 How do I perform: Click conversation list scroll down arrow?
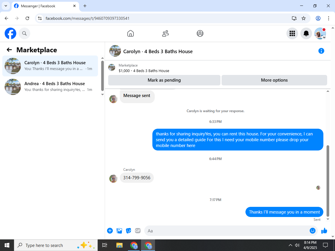(102, 94)
